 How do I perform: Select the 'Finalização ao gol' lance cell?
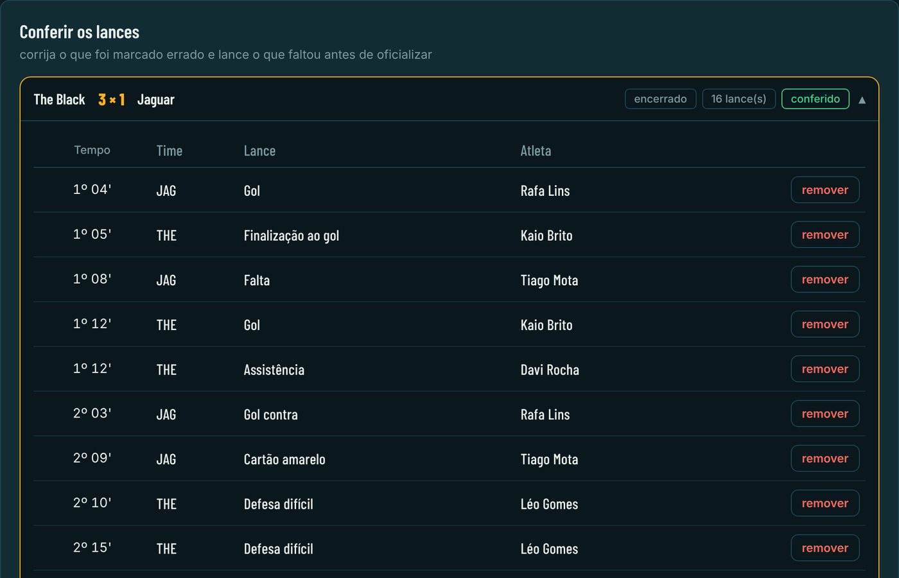click(x=292, y=236)
